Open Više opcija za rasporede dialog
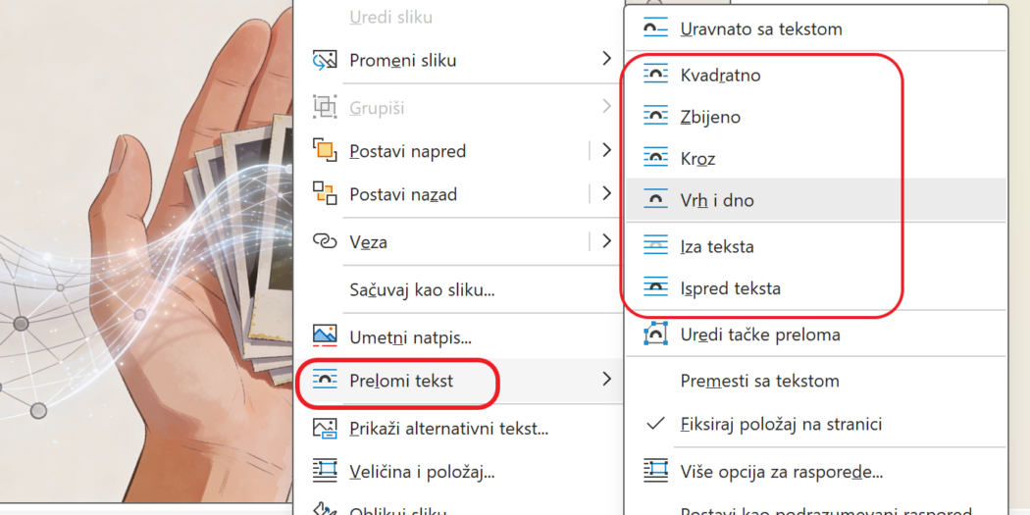 point(781,471)
